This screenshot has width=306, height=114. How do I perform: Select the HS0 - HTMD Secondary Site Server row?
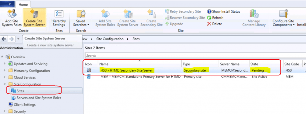point(195,70)
